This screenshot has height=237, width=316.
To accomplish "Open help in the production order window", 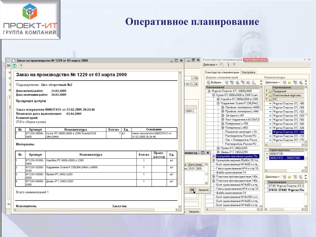I will [x=21, y=66].
